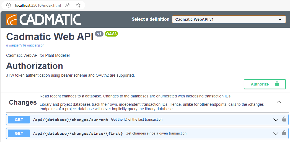Image resolution: width=290 pixels, height=142 pixels.
Task: Click the lock icon on /changes/current endpoint
Action: click(284, 120)
